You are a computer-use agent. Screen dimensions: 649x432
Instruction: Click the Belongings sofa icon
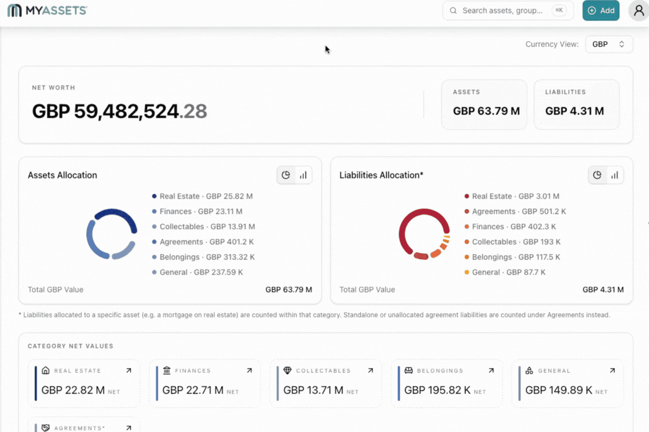[x=409, y=371]
